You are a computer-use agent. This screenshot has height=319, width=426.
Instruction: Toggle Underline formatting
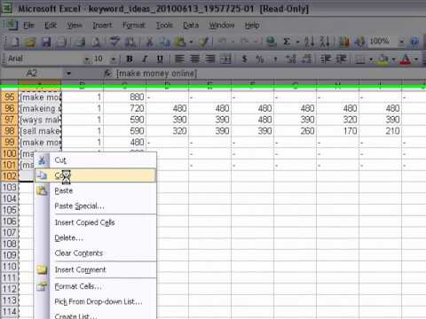tap(160, 58)
